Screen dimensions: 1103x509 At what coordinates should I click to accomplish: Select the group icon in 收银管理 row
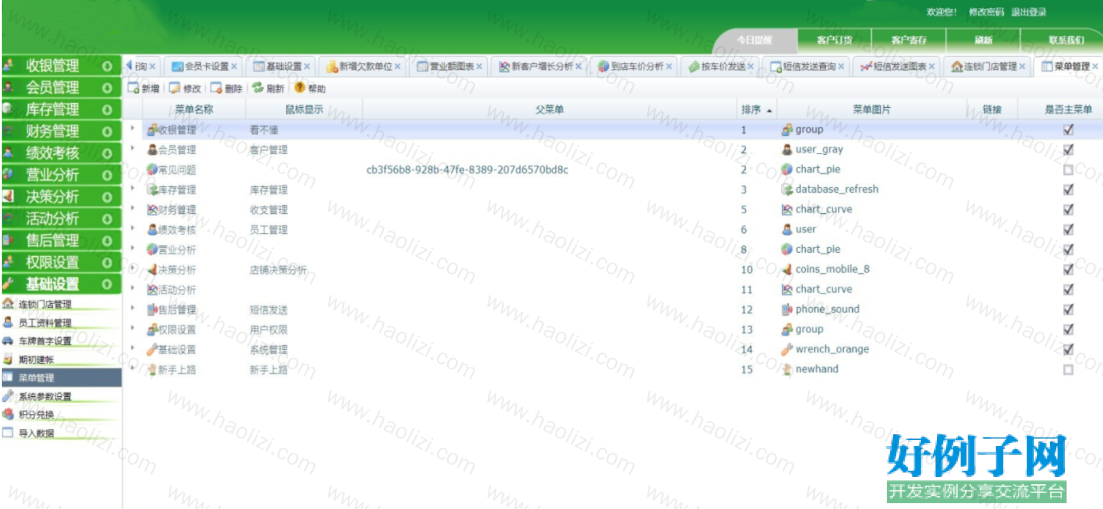coord(787,130)
